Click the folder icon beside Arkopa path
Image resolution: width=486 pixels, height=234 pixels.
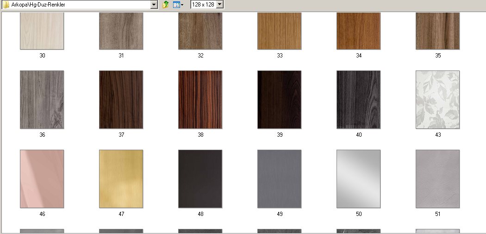[x=6, y=4]
